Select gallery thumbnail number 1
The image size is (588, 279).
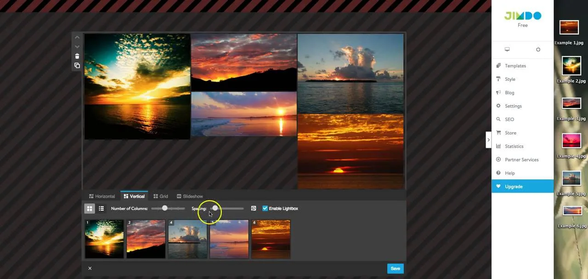[x=104, y=239]
